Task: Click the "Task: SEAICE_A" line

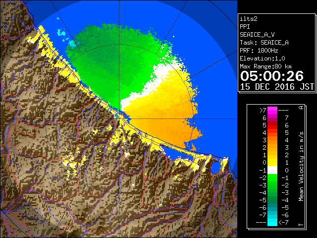Action: tap(264, 43)
